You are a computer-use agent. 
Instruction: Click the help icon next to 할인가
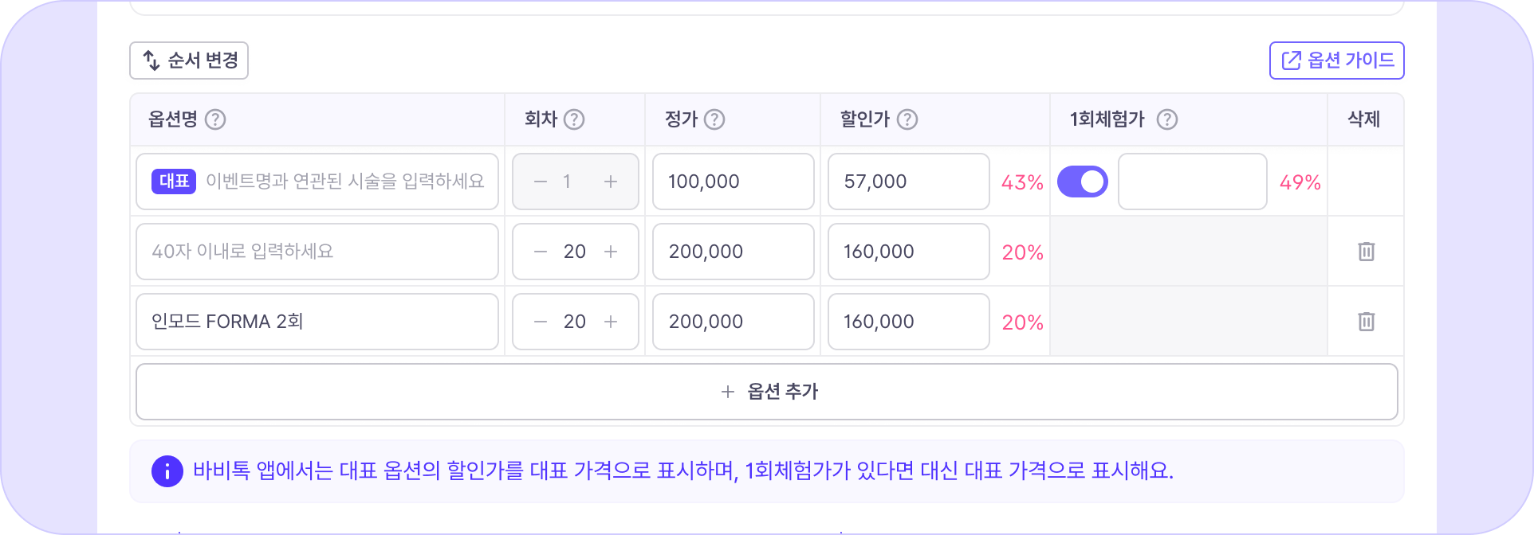coord(907,119)
